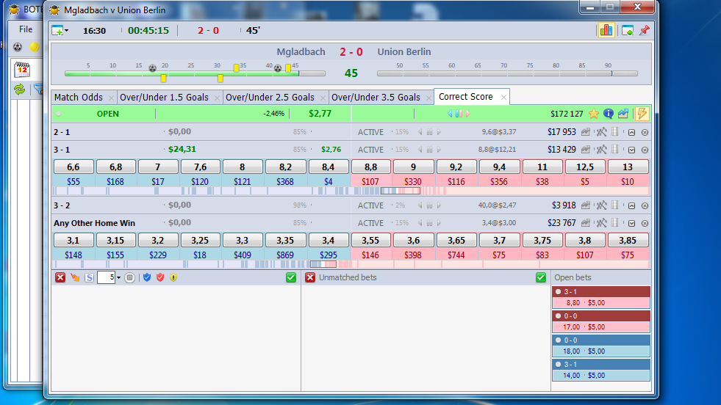The width and height of the screenshot is (721, 405).
Task: Click tools icon for Any Other Home Win
Action: tap(601, 223)
